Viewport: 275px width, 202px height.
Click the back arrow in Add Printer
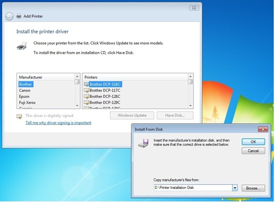10,17
